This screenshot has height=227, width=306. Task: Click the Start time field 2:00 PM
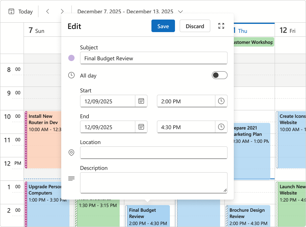[x=186, y=101]
